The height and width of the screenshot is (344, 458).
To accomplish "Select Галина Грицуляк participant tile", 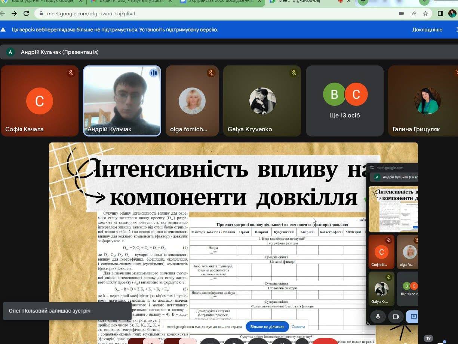I will pos(423,101).
